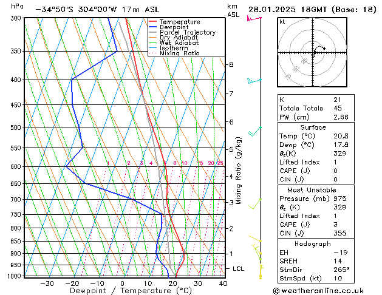This screenshot has height=295, width=382.
Task: Click the 5 km altitude label
Action: tap(231, 149)
